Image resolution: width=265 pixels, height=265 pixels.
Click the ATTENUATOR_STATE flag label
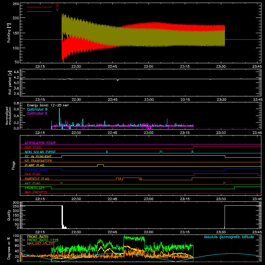point(40,143)
